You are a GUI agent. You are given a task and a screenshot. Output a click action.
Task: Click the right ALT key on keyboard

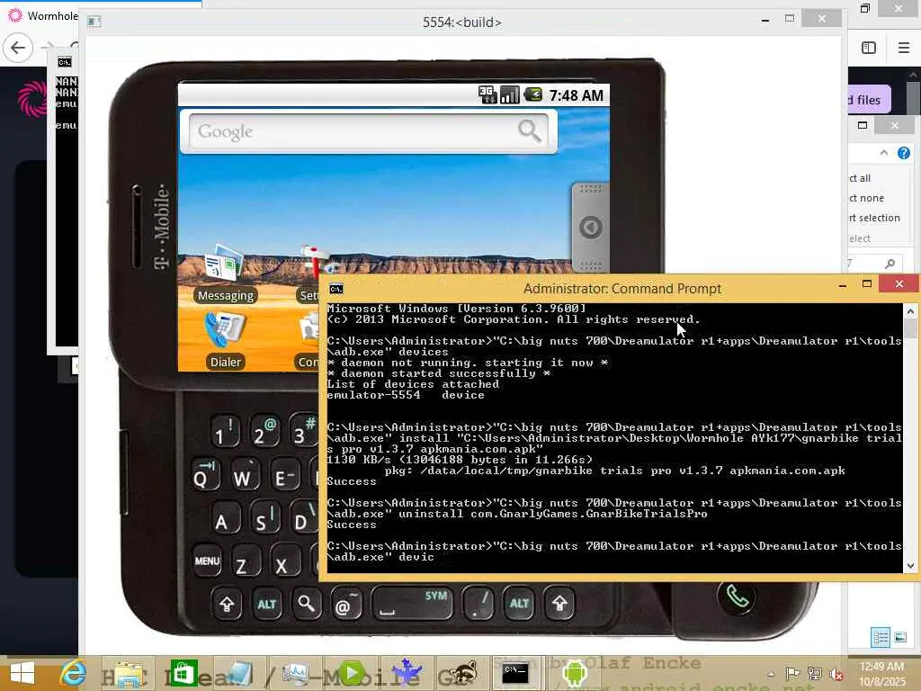pos(519,604)
